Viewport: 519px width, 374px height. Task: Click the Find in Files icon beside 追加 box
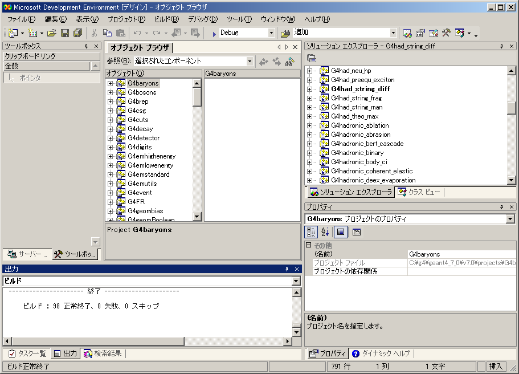coord(285,33)
